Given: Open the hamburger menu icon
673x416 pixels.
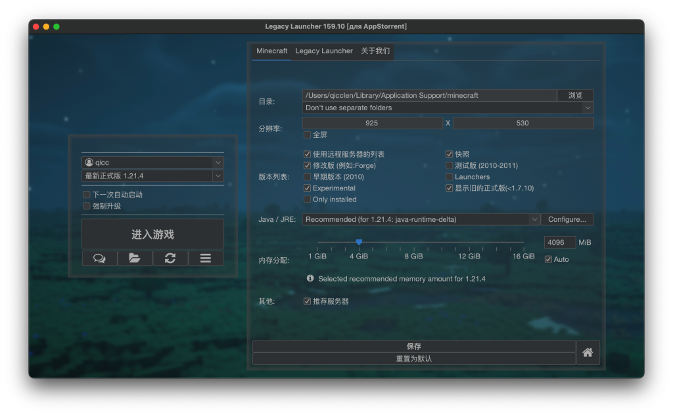Looking at the screenshot, I should click(x=206, y=259).
